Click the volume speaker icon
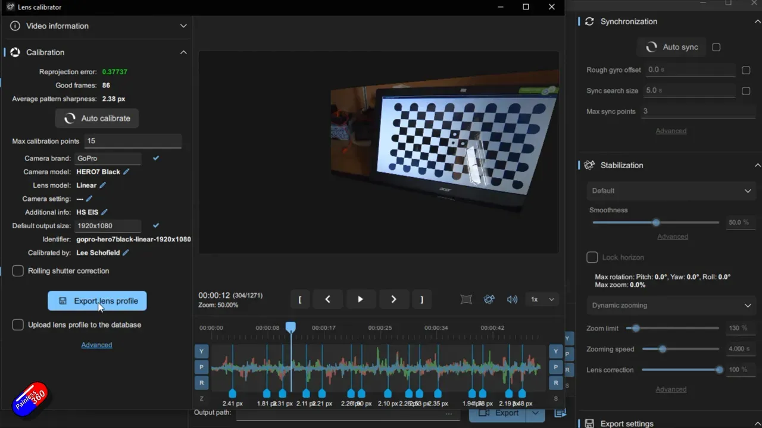The image size is (762, 428). pos(512,300)
